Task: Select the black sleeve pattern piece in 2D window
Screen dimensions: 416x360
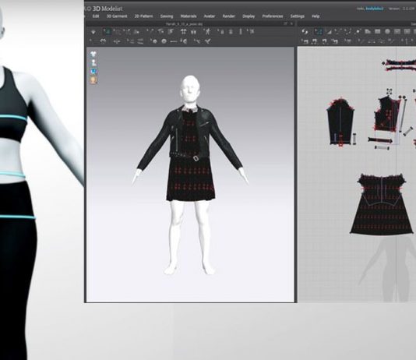Action: [341, 122]
